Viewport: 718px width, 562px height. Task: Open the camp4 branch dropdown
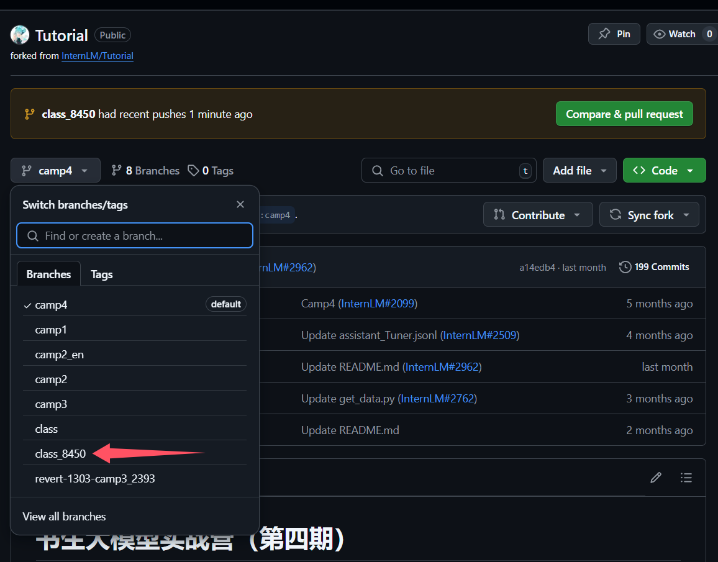point(55,170)
